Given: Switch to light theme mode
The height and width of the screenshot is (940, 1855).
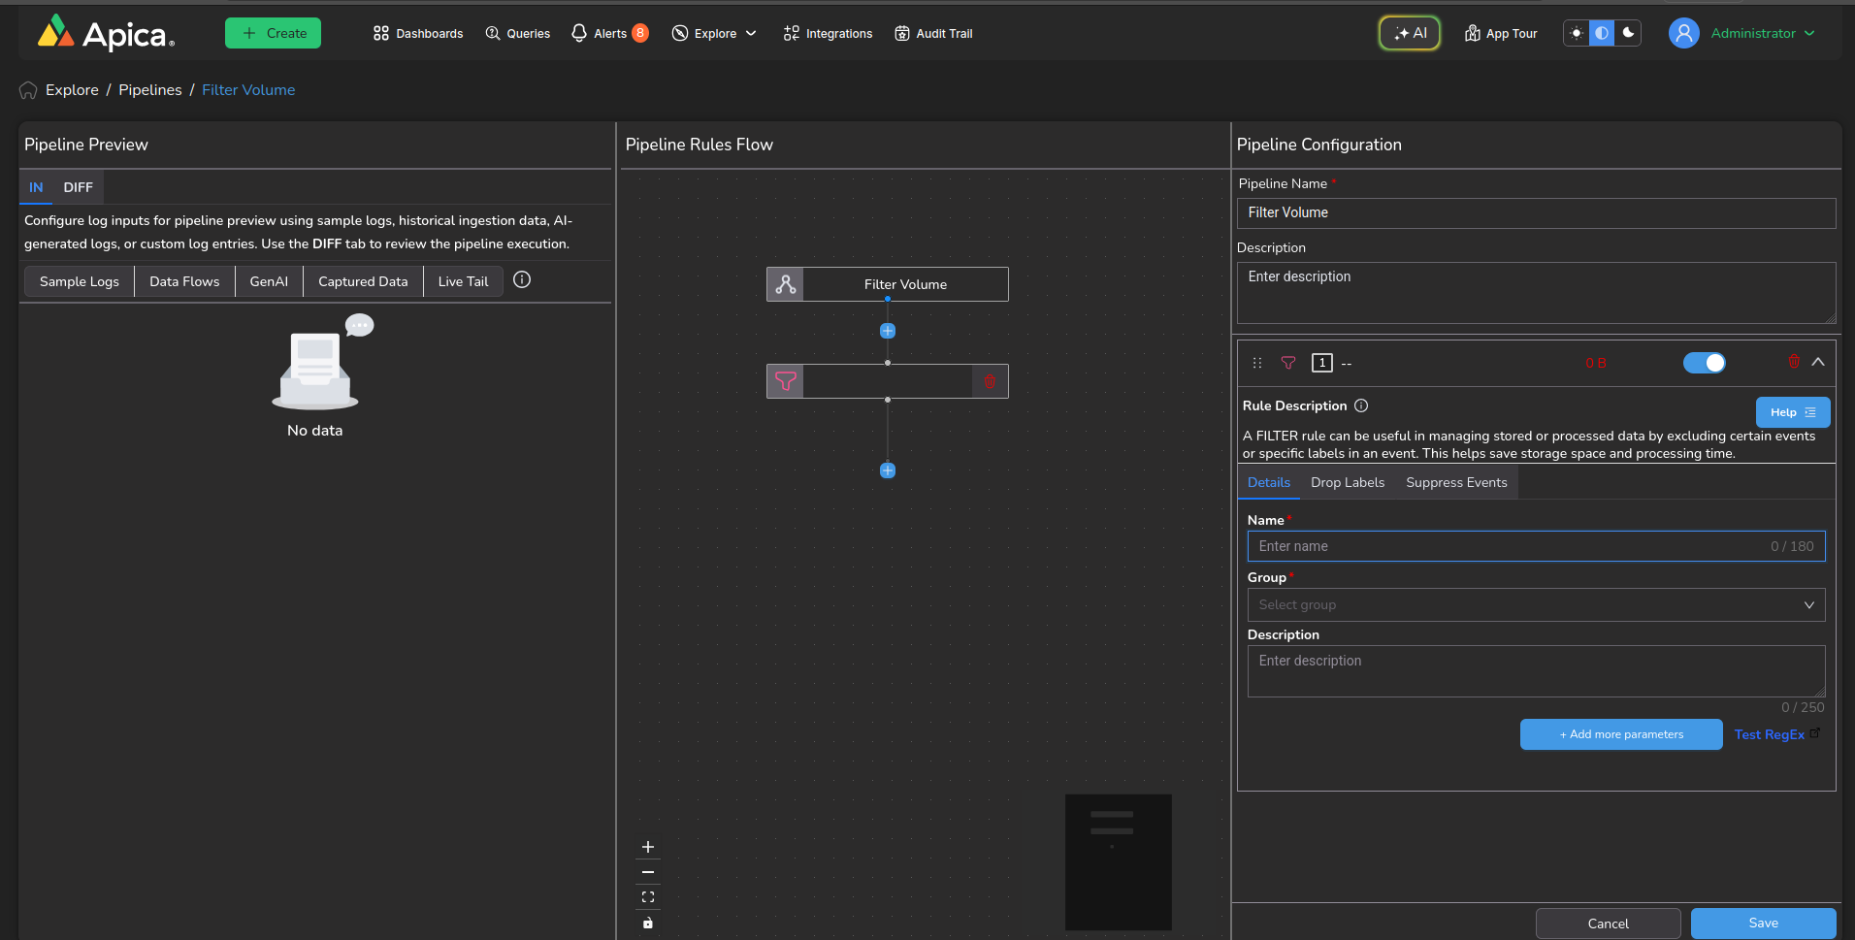Looking at the screenshot, I should coord(1577,33).
